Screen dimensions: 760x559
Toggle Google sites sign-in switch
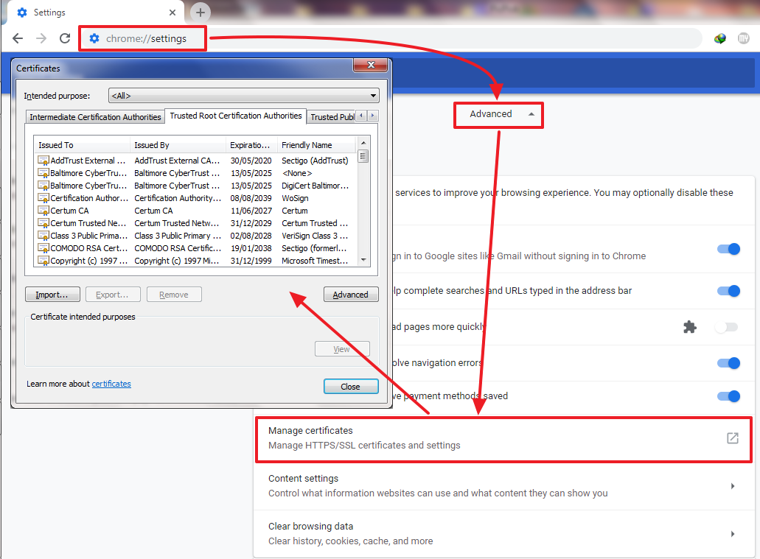point(728,249)
